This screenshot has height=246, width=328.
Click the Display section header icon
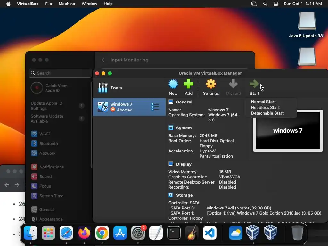pos(171,164)
